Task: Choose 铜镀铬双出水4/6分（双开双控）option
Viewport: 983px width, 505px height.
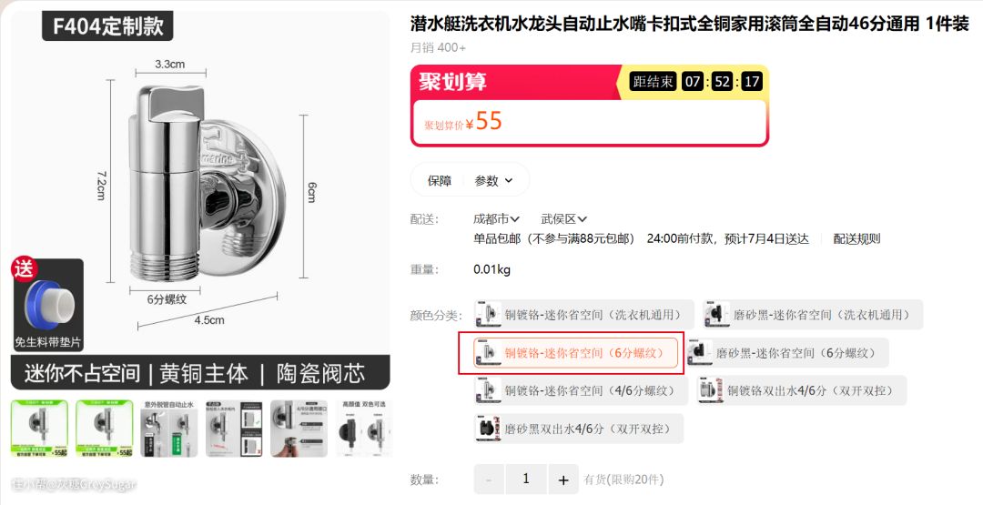Action: pyautogui.click(x=801, y=390)
